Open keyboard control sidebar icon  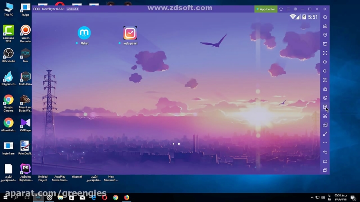pos(325,26)
